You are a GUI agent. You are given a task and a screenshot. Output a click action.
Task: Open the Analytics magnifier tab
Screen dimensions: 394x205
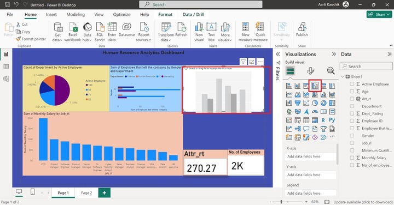click(x=331, y=71)
